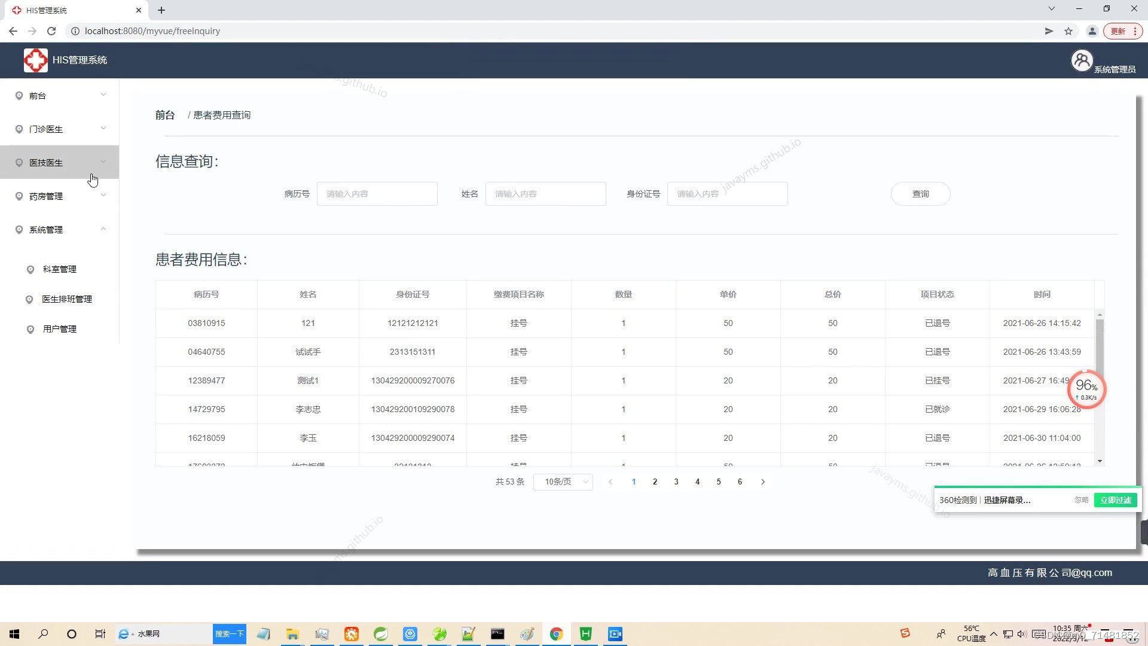Open Chrome from the taskbar
Image resolution: width=1148 pixels, height=646 pixels.
[556, 634]
